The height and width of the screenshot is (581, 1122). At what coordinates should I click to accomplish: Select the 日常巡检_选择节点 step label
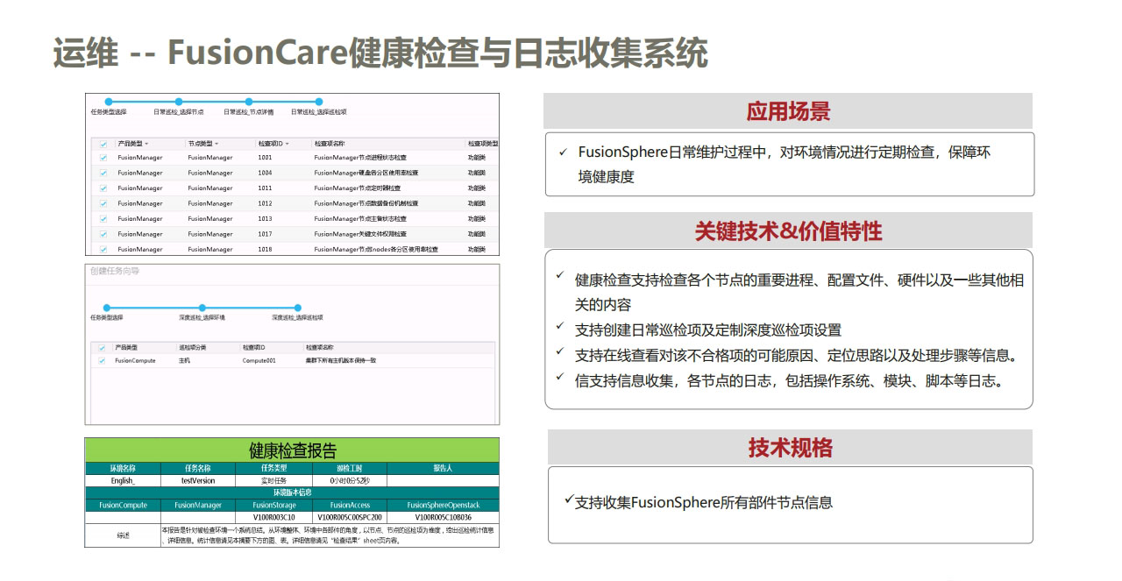(x=179, y=112)
